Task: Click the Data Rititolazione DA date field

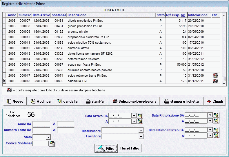Action: pyautogui.click(x=196, y=115)
